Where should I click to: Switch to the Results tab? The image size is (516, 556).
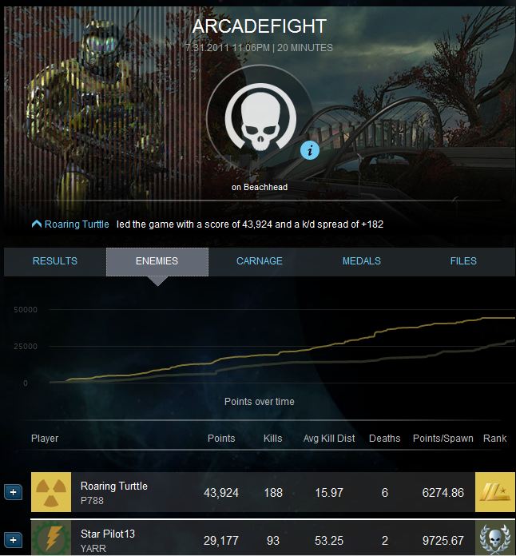coord(55,261)
